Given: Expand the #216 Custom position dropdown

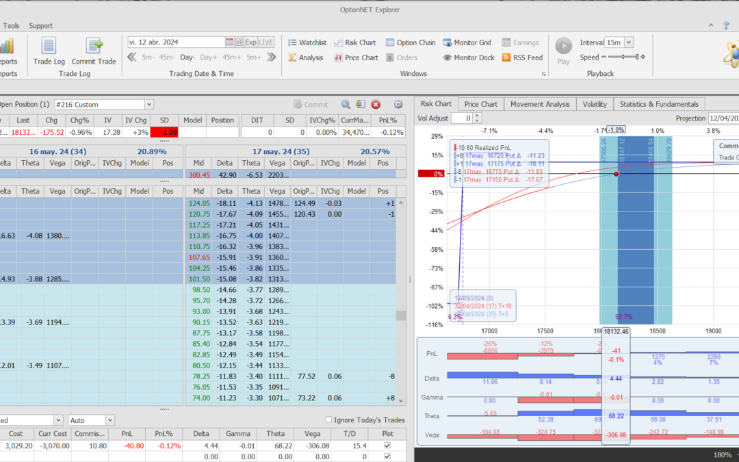Looking at the screenshot, I should point(149,104).
